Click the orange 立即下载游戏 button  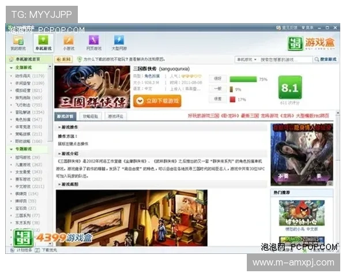coord(157,101)
